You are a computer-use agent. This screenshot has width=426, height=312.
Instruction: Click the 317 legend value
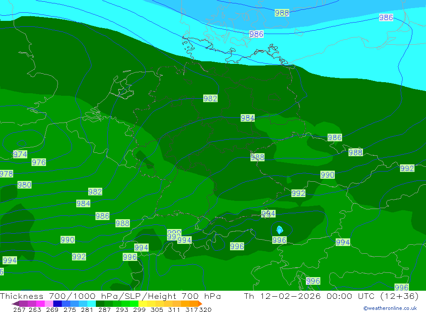click(191, 310)
